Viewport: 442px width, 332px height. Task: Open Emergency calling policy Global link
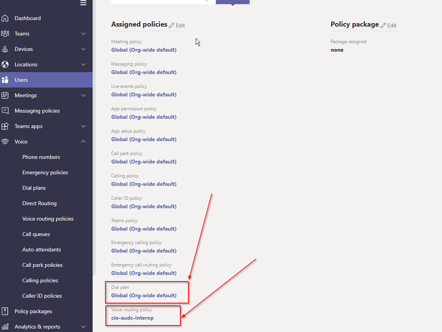[144, 251]
